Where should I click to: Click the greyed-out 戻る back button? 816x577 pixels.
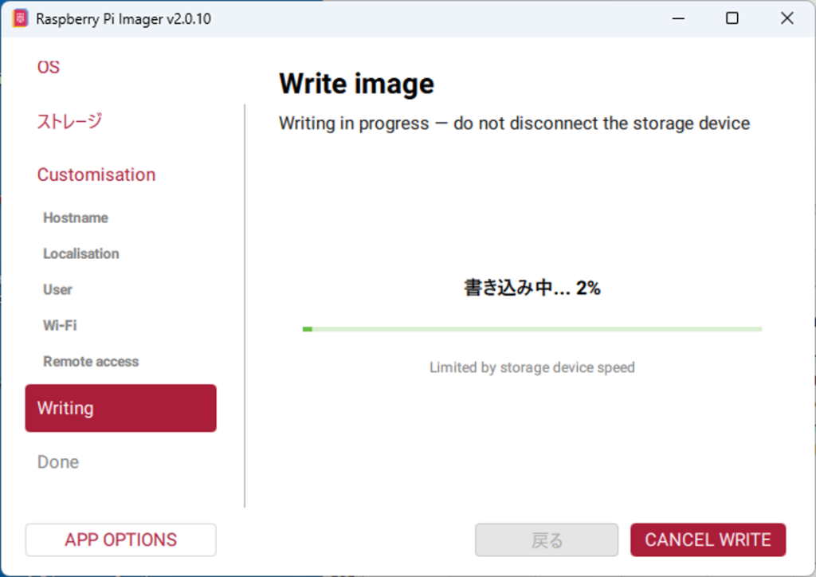point(547,540)
